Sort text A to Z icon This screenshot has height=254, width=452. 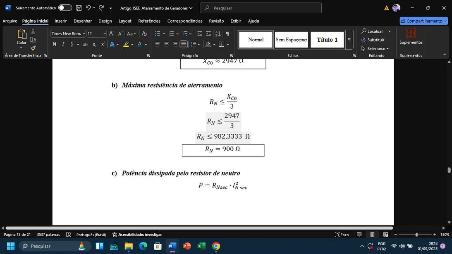pos(218,34)
